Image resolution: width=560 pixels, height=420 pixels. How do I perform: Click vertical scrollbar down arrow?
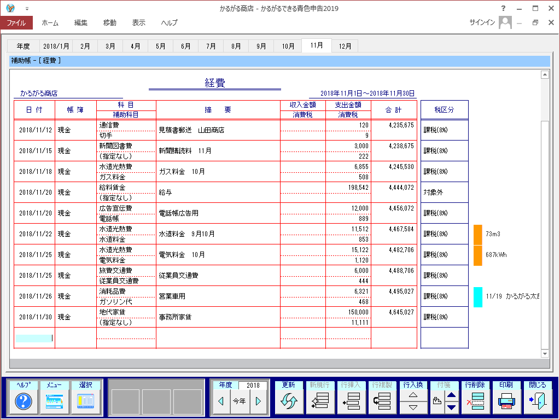pos(545,354)
